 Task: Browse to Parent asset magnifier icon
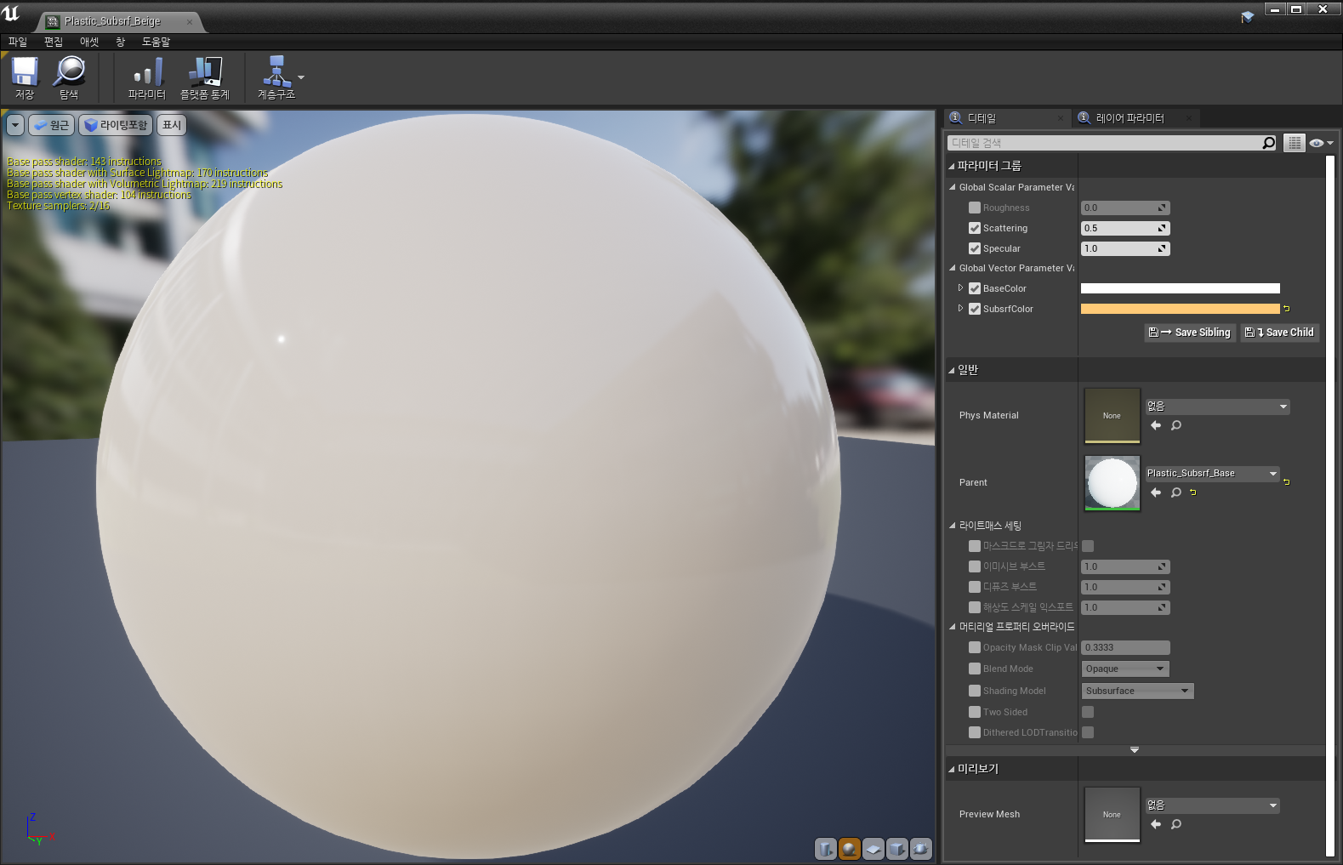[1176, 492]
